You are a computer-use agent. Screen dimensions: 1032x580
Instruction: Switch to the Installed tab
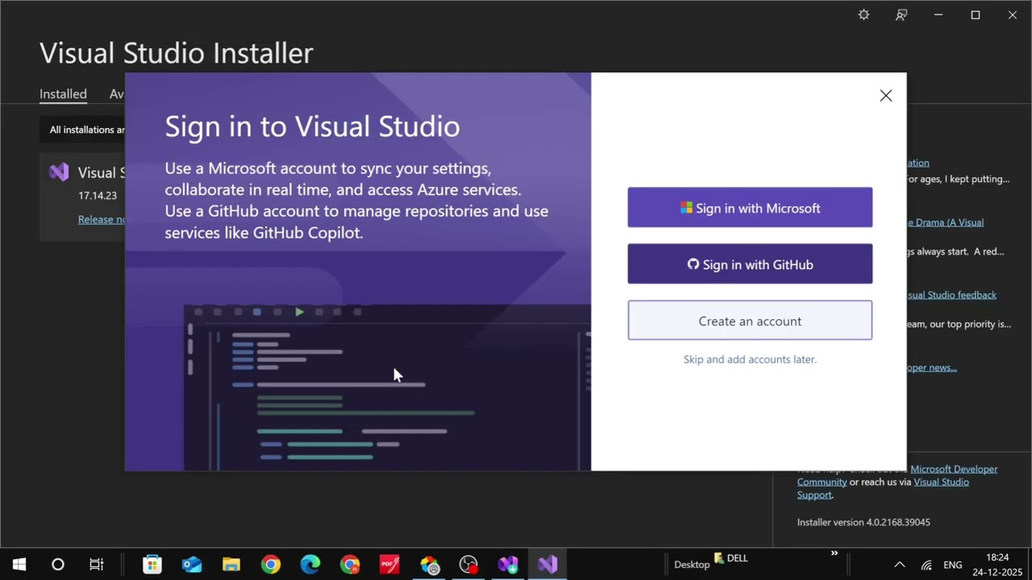(63, 93)
